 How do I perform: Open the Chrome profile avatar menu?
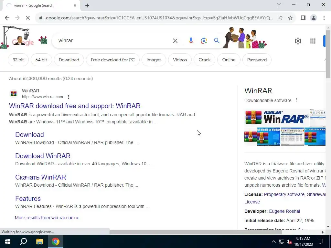(314, 18)
